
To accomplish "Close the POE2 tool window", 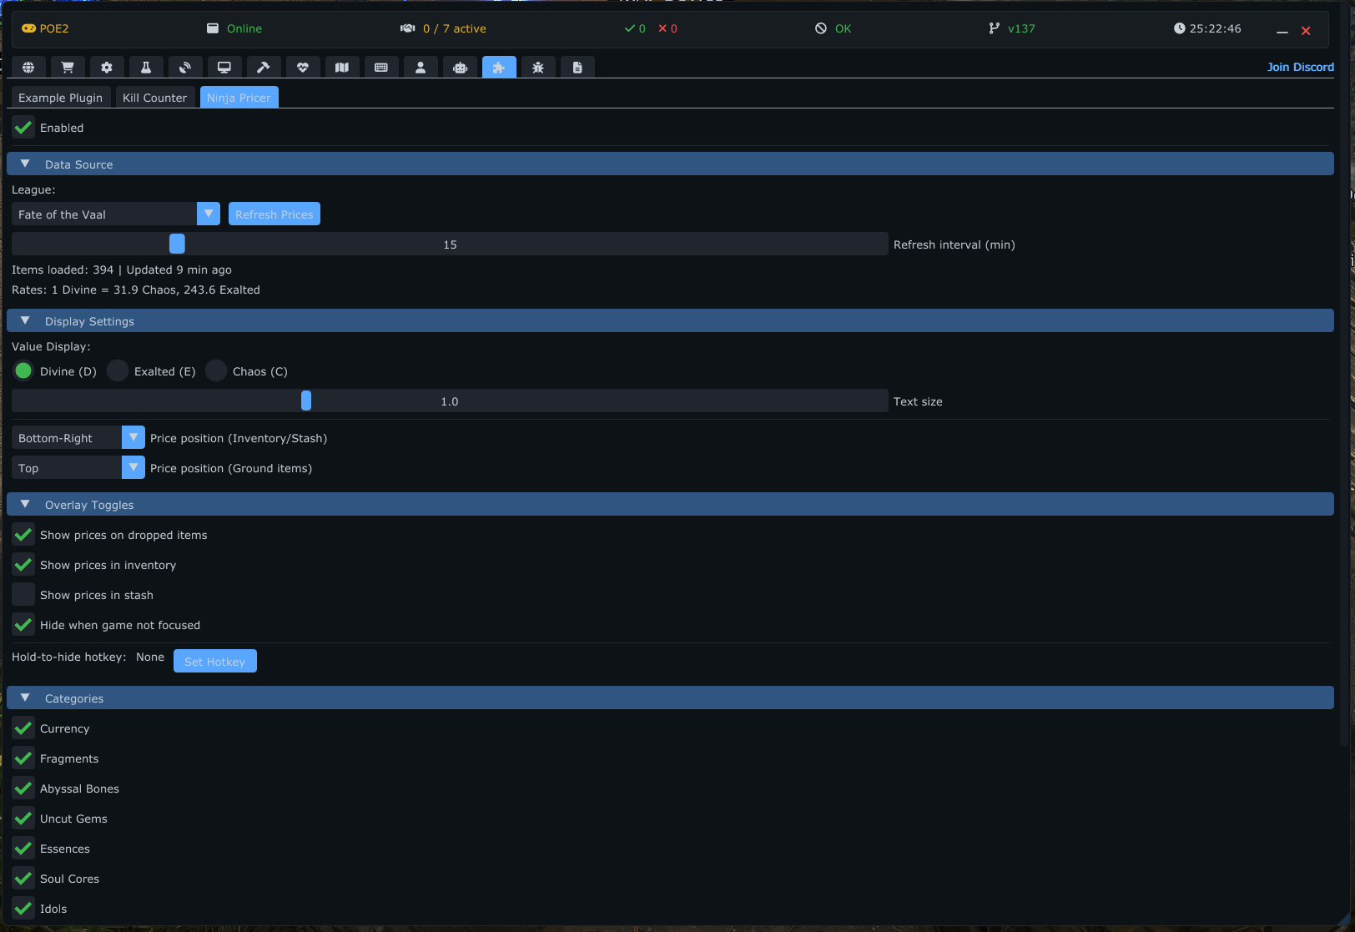I will (1306, 31).
